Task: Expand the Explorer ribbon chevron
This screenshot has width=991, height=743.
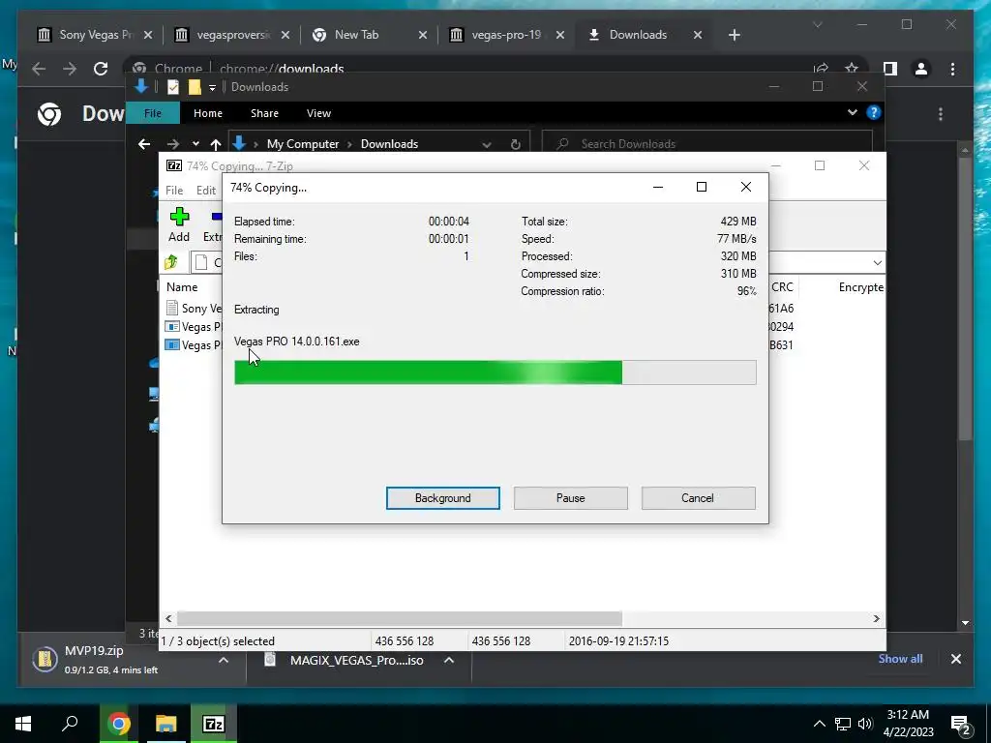Action: 852,112
